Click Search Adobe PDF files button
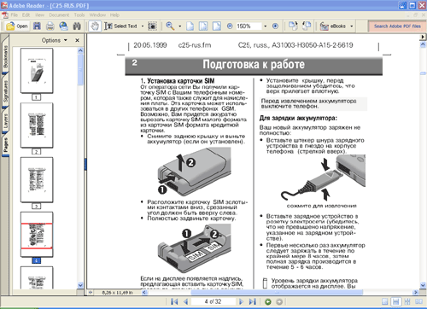The height and width of the screenshot is (309, 427). coord(397,26)
